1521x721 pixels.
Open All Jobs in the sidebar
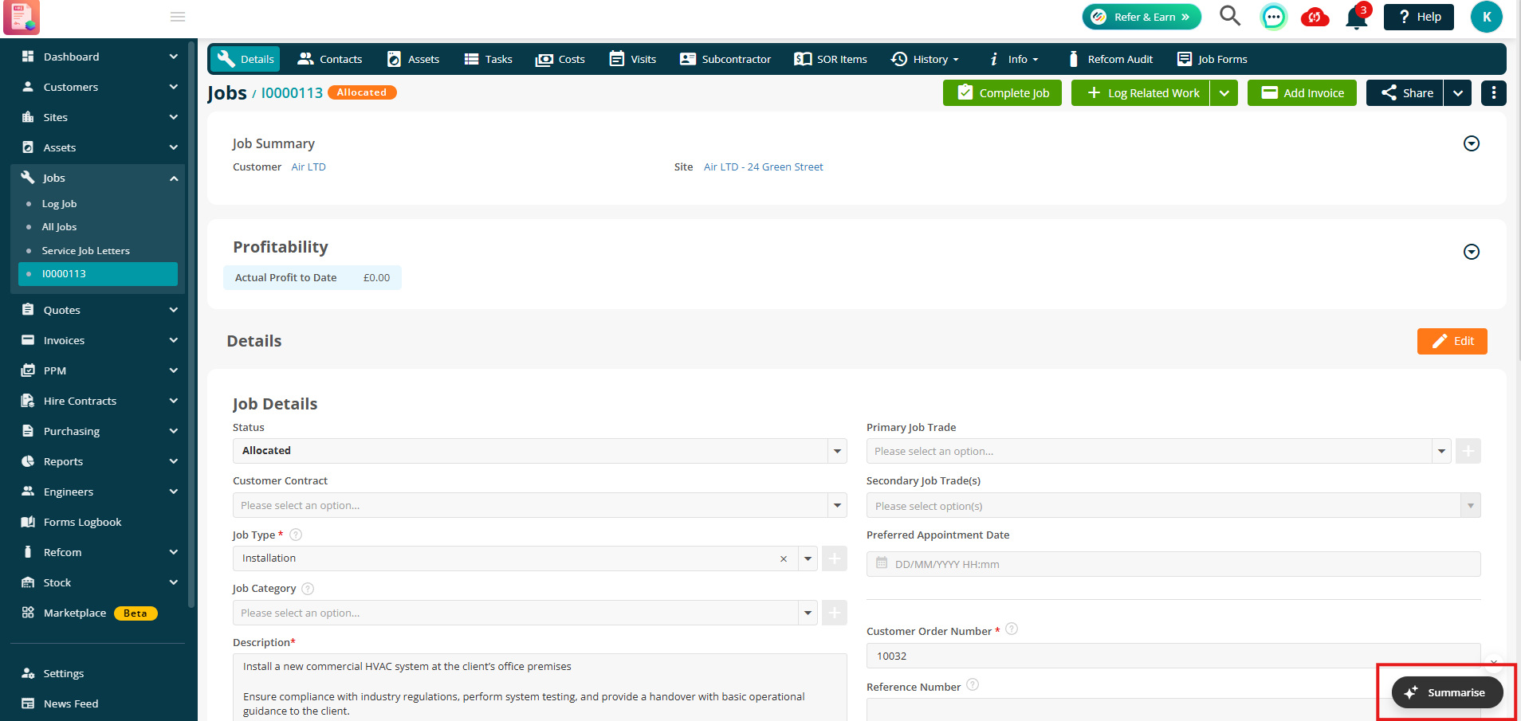pos(59,227)
